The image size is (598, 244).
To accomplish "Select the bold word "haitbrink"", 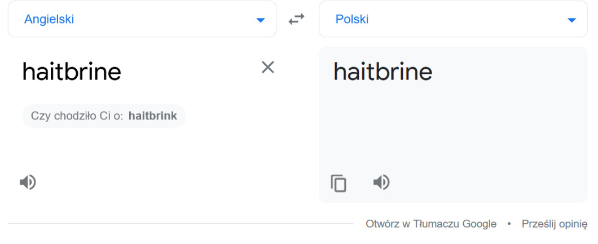I will (152, 116).
